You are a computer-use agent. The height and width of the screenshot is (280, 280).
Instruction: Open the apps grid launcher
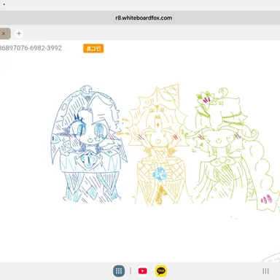pyautogui.click(x=119, y=271)
